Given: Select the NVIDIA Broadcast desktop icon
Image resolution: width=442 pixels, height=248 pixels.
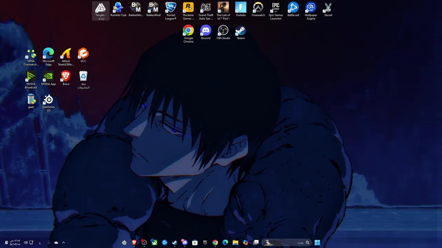Looking at the screenshot, I should (x=31, y=80).
